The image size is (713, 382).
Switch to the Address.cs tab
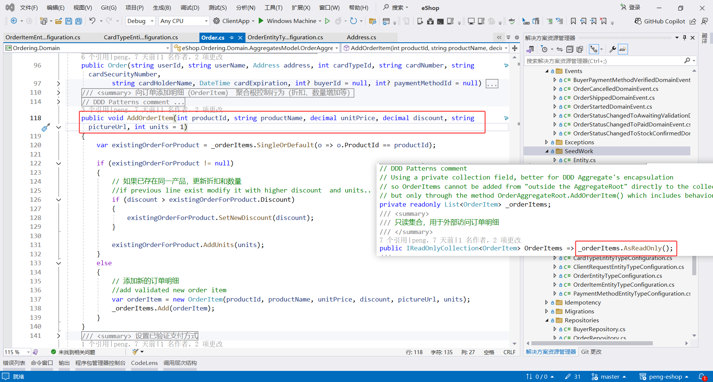point(361,37)
